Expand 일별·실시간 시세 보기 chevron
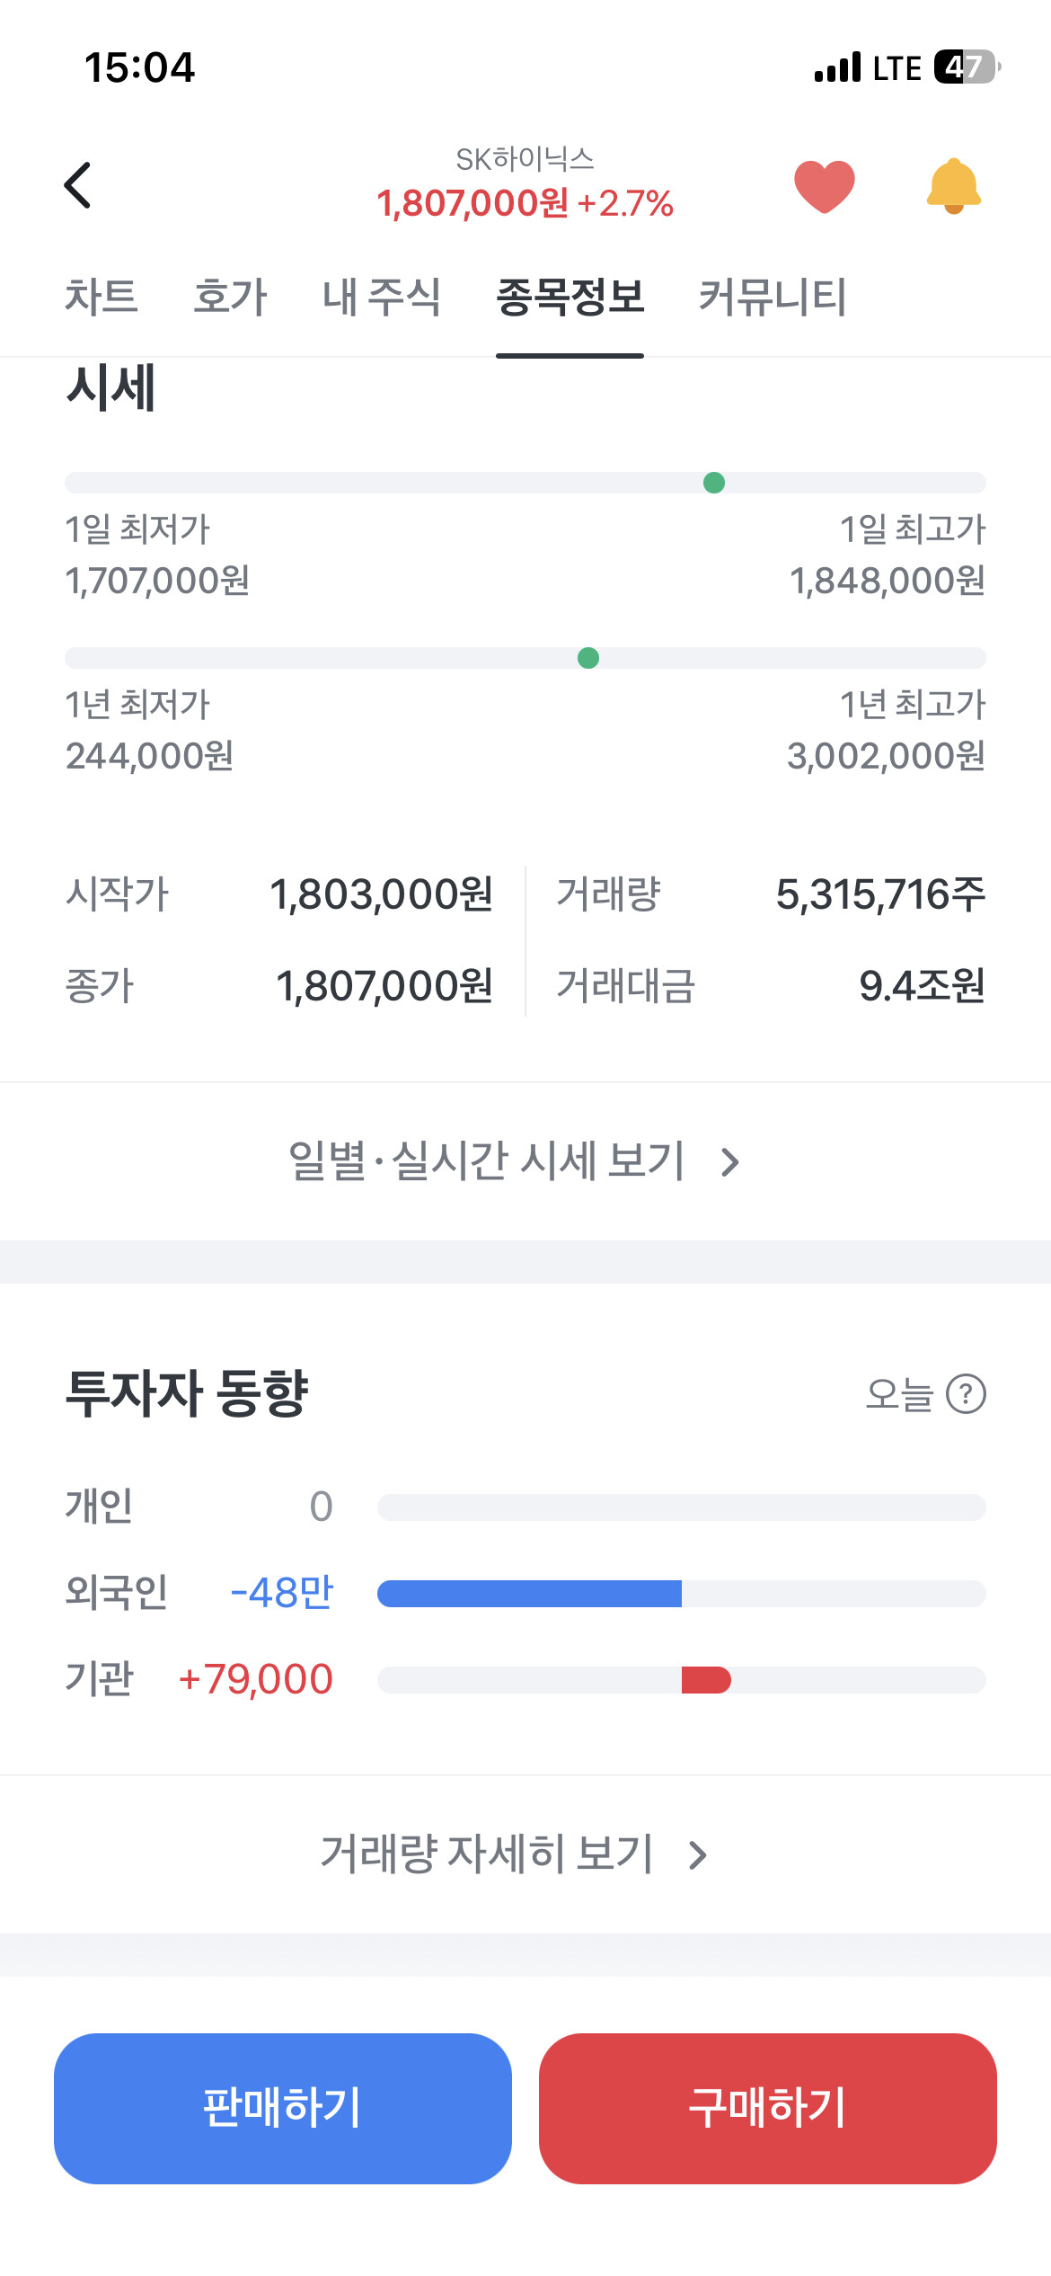Screen dimensions: 1051x2276 [730, 1162]
